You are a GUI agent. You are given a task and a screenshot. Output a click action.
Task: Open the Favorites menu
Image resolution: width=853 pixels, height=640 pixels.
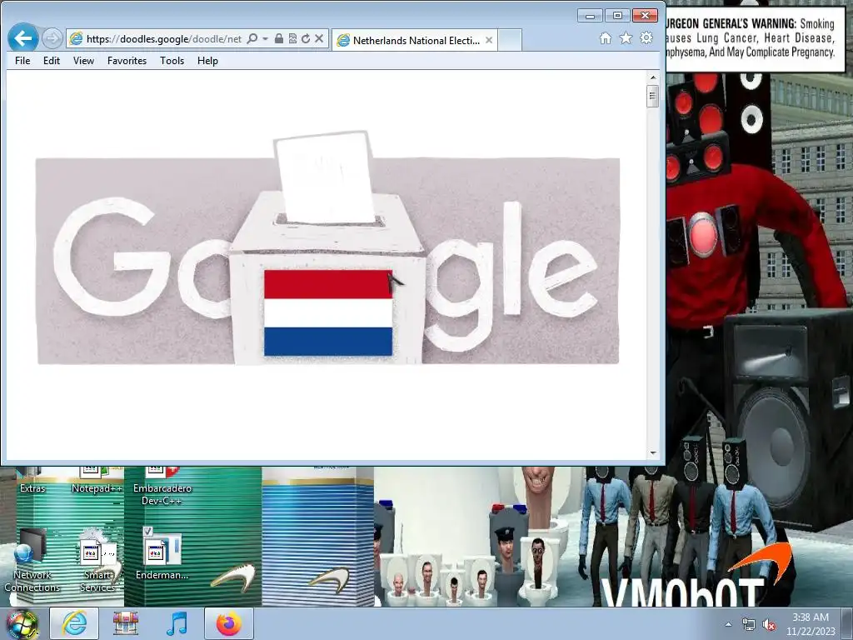tap(127, 61)
